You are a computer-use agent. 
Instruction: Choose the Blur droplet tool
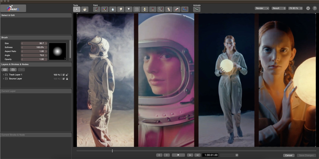[x=113, y=9]
